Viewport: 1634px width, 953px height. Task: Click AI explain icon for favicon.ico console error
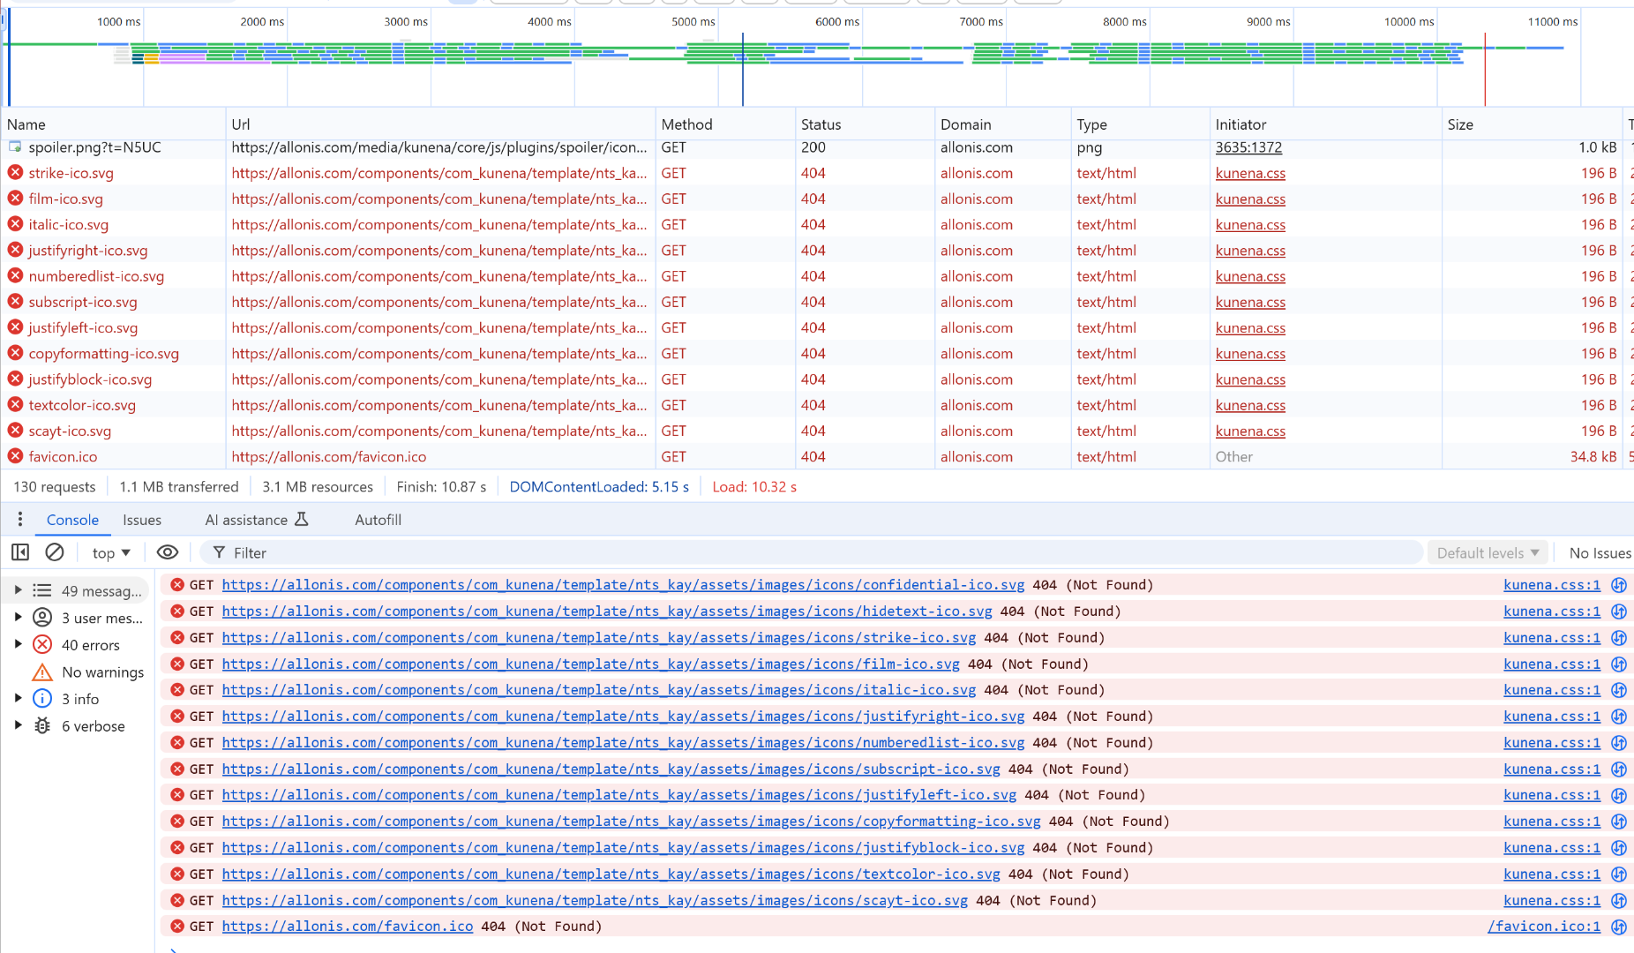coord(1619,927)
